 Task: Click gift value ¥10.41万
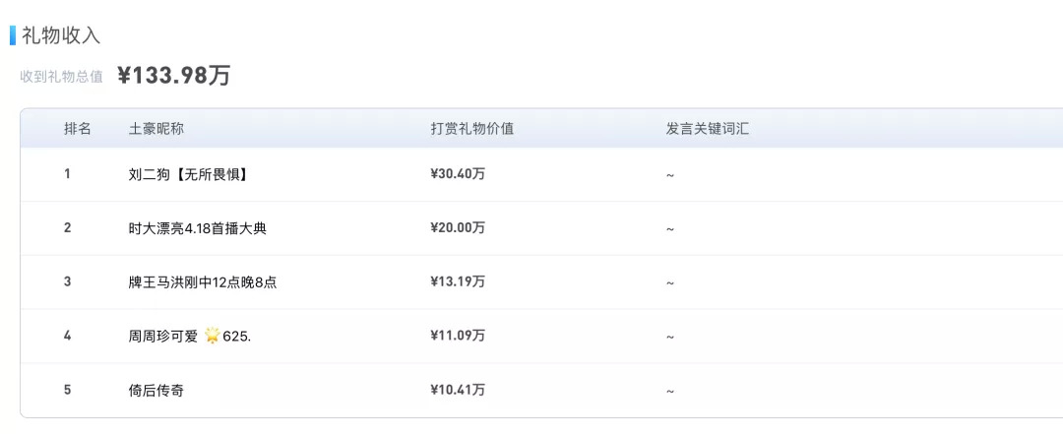(x=458, y=391)
